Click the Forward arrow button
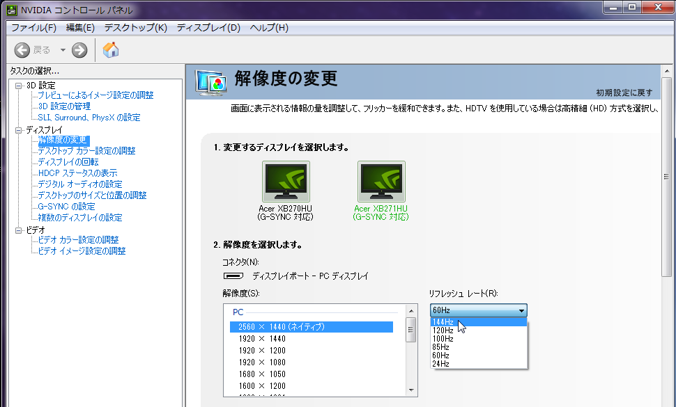 pos(79,50)
